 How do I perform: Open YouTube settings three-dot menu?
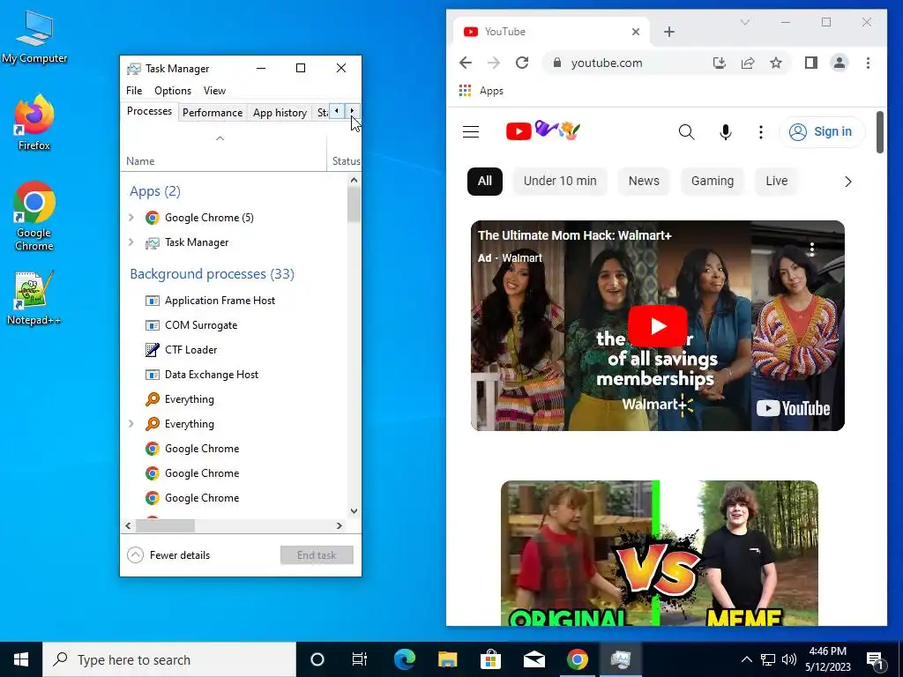761,132
